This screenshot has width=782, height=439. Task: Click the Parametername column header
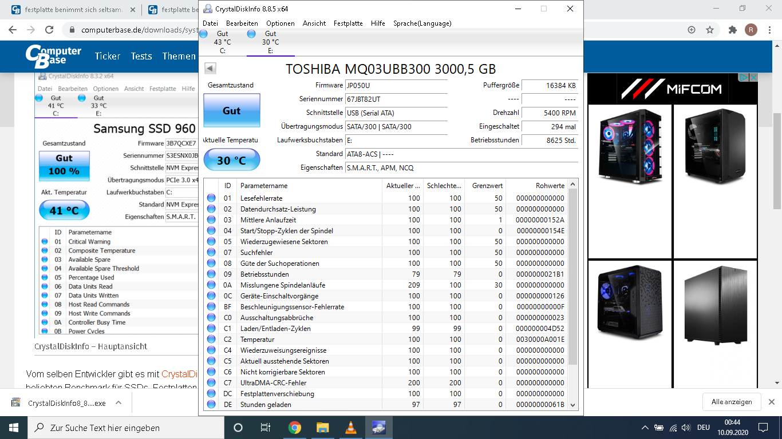(x=310, y=186)
